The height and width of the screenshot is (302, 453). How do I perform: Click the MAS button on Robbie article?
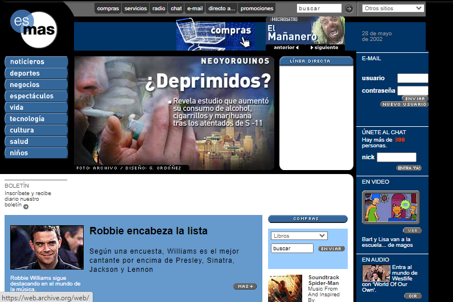(245, 287)
